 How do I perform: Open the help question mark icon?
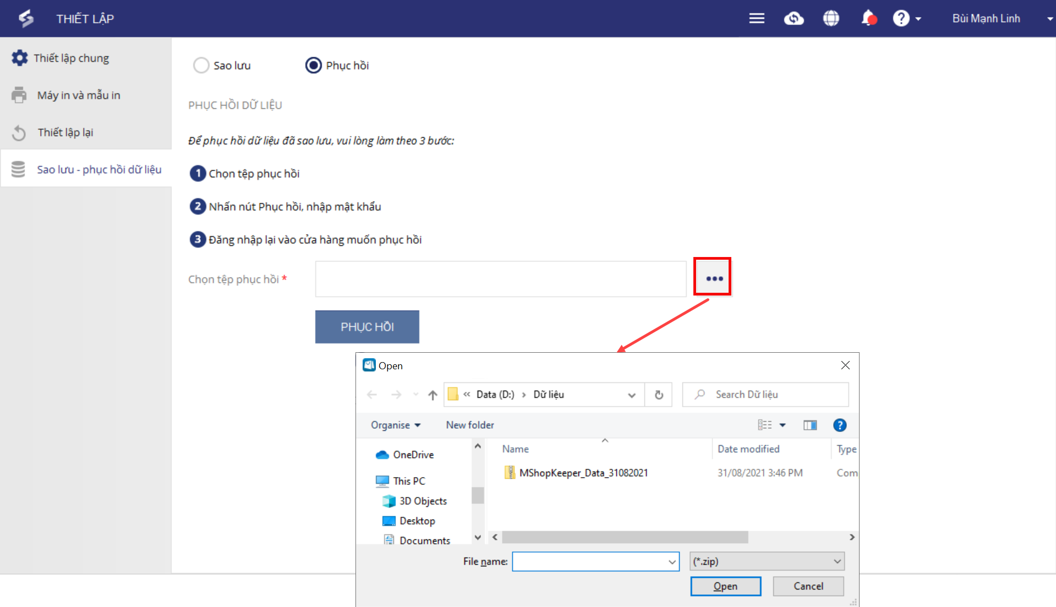[901, 19]
